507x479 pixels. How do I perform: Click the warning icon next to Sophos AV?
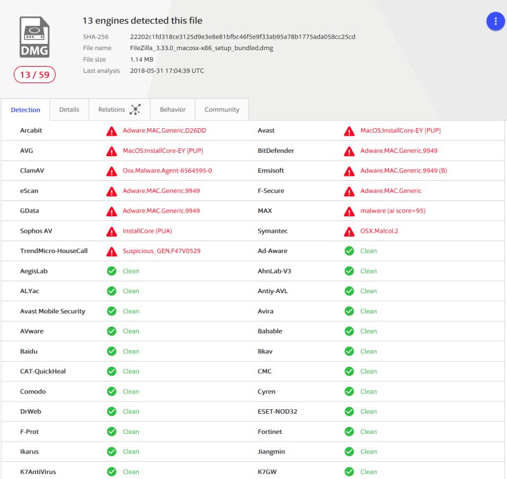point(112,231)
